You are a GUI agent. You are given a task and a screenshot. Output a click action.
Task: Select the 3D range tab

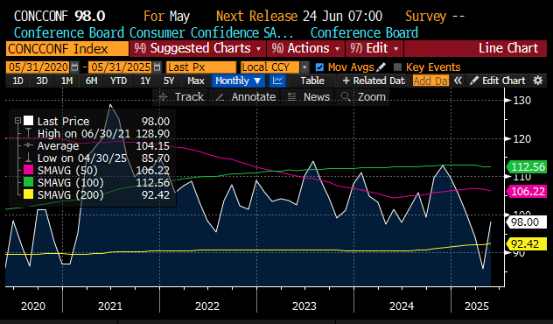(x=42, y=81)
